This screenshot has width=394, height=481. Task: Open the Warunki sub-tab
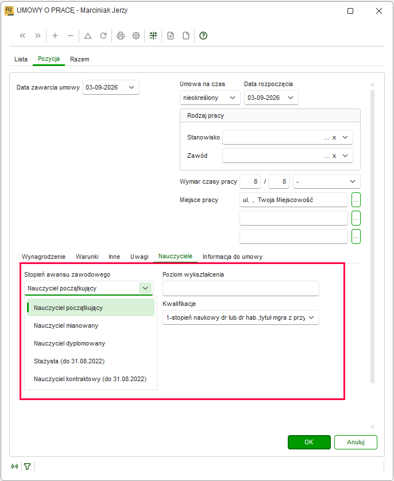[87, 257]
